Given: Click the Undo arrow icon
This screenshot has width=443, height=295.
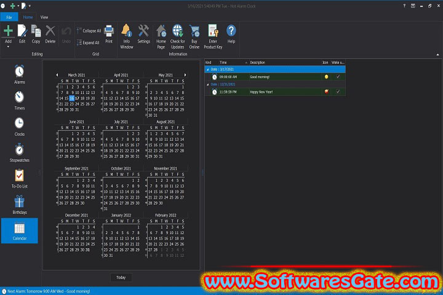Looking at the screenshot, I should [66, 31].
